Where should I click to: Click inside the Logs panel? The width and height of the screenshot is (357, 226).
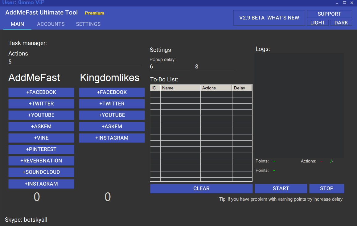[299, 105]
